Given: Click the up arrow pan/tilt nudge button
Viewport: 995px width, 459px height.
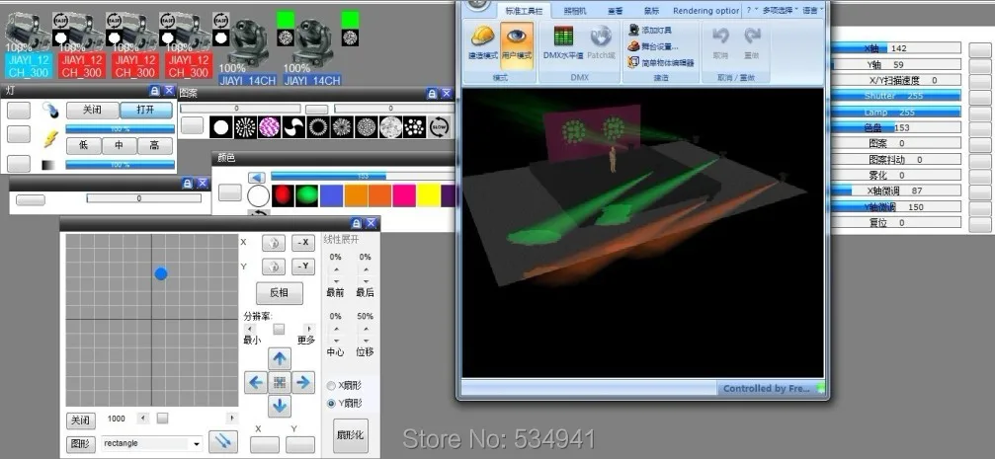Looking at the screenshot, I should pos(280,359).
